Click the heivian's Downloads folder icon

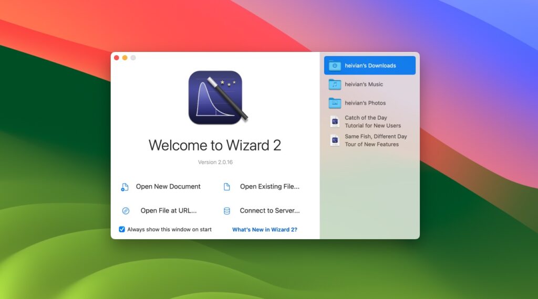[335, 66]
